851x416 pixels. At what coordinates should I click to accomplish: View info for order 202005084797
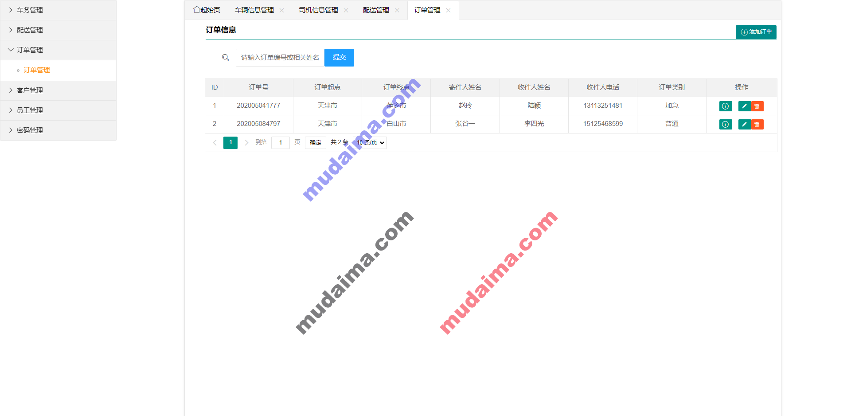point(726,124)
